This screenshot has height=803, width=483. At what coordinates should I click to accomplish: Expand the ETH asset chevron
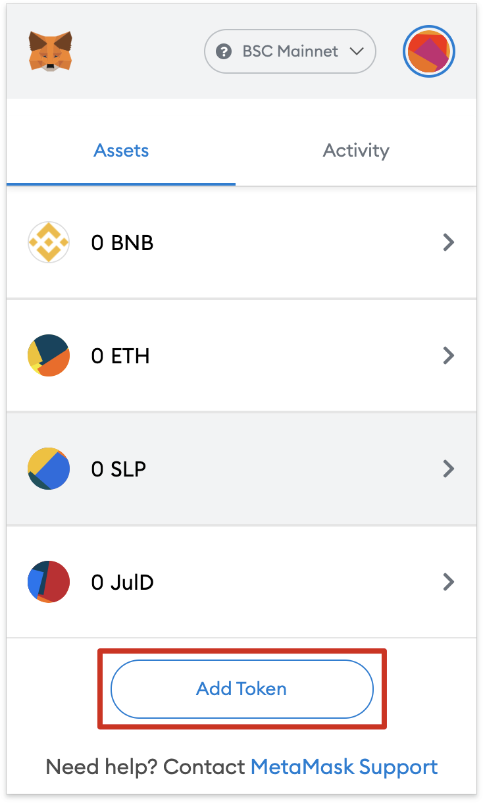[449, 356]
